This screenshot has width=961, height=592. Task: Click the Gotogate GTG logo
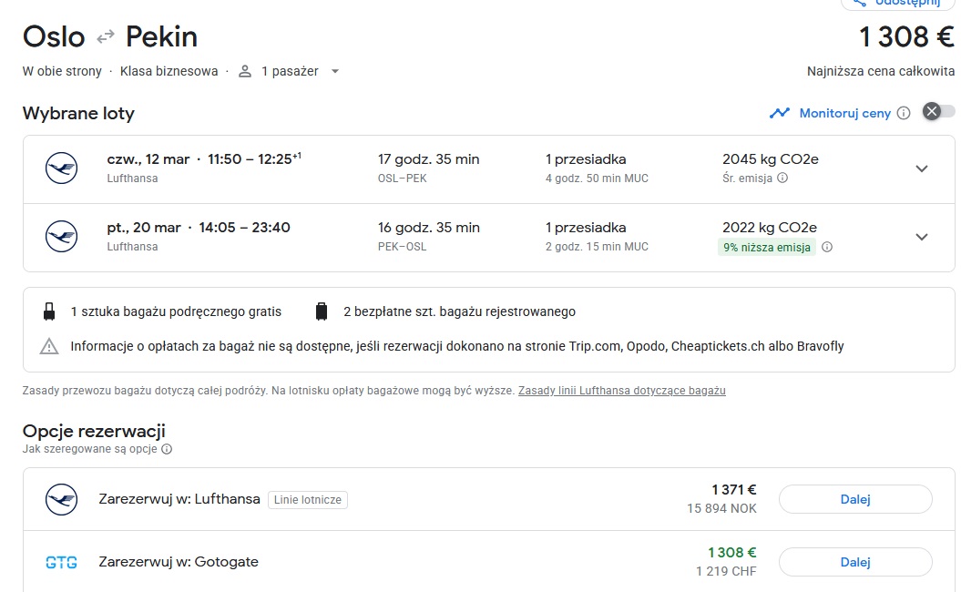pos(61,562)
